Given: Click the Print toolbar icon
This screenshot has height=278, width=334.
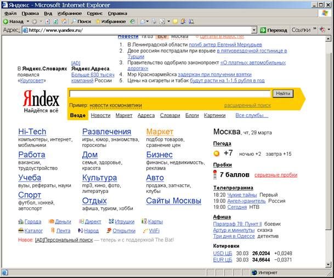Looking at the screenshot, I should point(154,21).
